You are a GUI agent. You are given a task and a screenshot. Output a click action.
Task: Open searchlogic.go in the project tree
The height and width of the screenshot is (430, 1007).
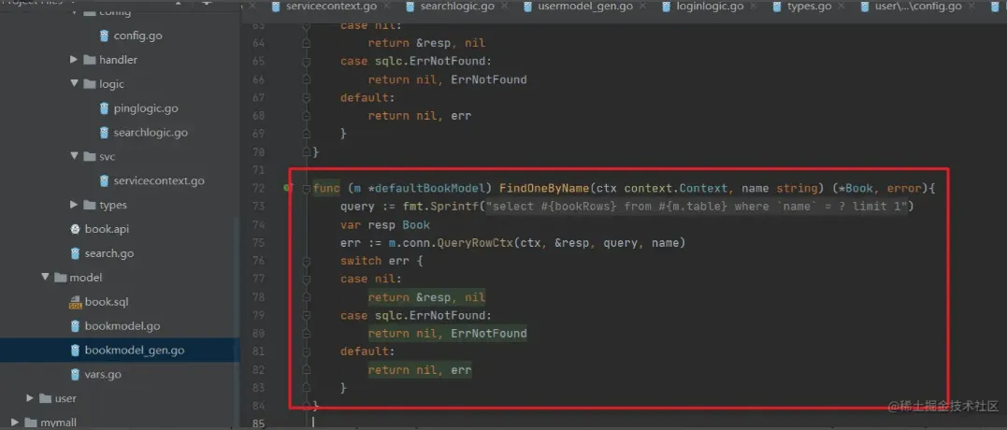point(151,133)
